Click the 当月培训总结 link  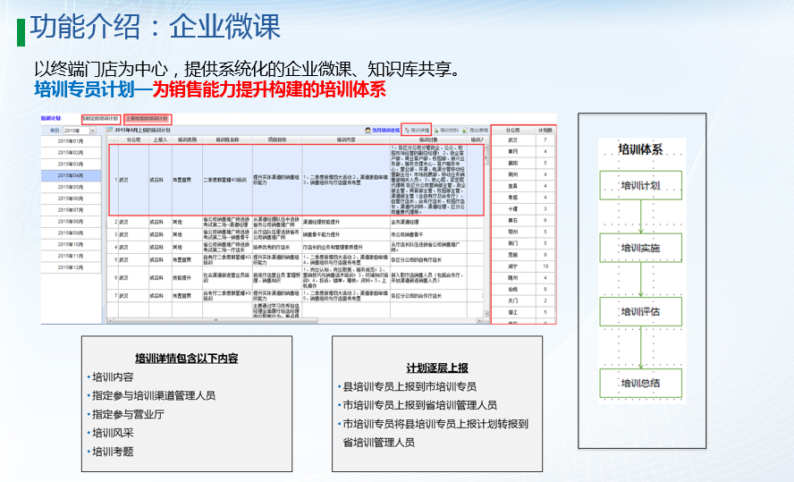pyautogui.click(x=385, y=131)
